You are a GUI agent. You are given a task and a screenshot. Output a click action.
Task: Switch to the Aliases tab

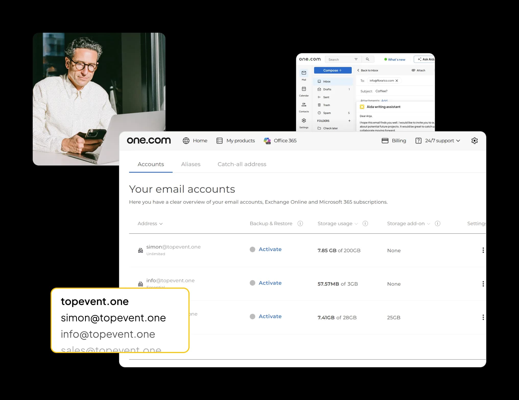(191, 164)
